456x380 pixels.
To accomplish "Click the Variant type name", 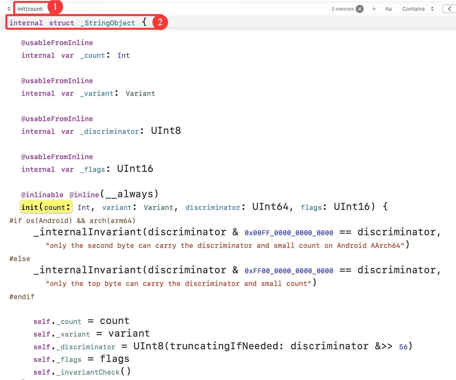I will tap(140, 93).
